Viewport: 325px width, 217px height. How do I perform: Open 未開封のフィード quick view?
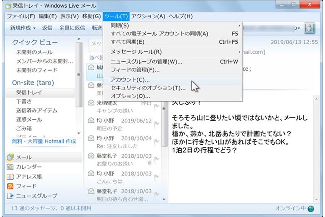click(x=37, y=70)
